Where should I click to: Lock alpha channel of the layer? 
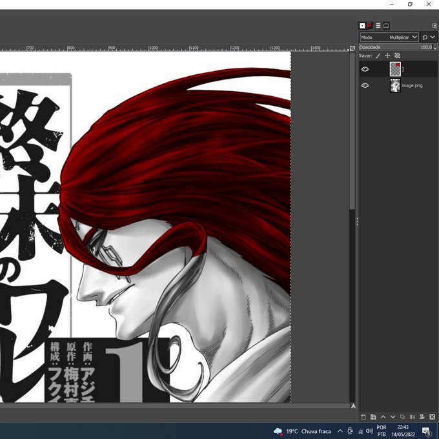click(397, 56)
